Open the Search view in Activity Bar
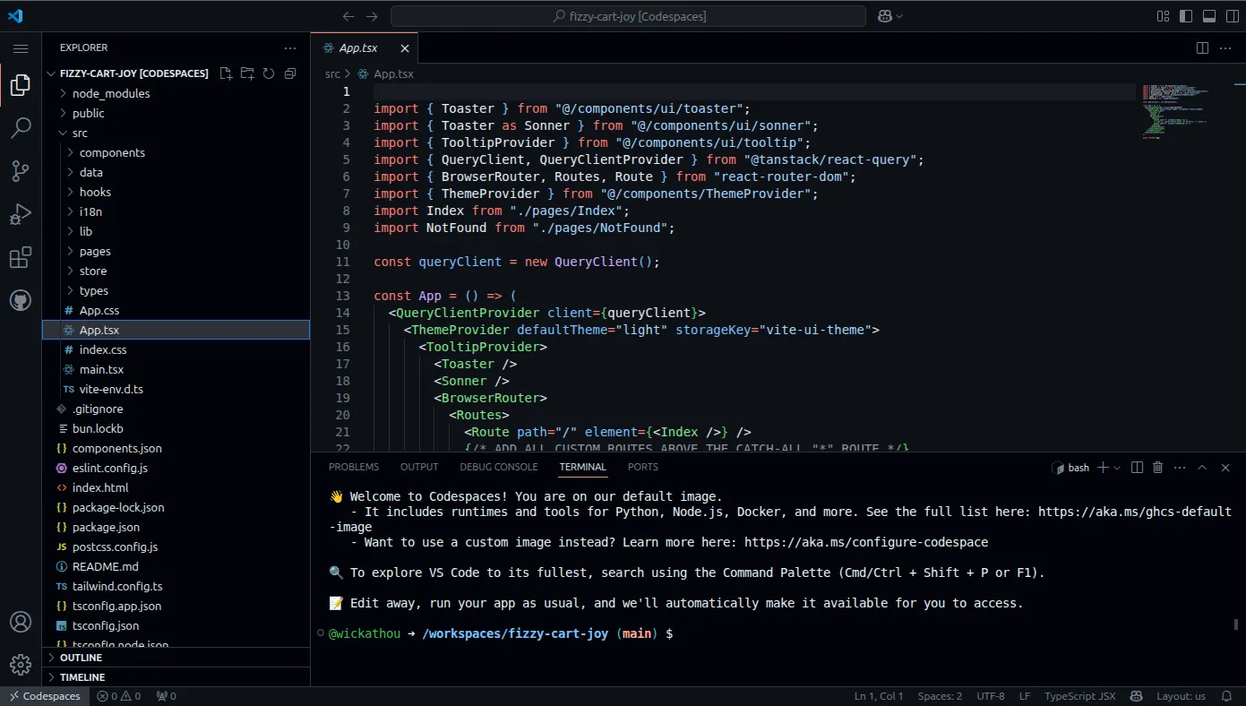 click(x=20, y=128)
